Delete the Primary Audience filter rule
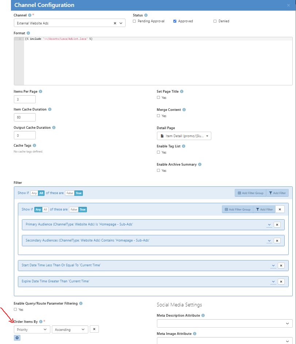Viewport: 296px width, 344px height. click(277, 225)
